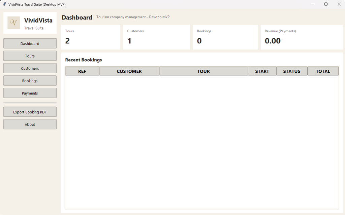Select the Customers stat card
This screenshot has width=345, height=215.
[156, 37]
